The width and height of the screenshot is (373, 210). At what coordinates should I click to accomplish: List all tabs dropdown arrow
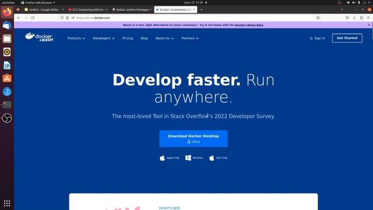pos(342,10)
